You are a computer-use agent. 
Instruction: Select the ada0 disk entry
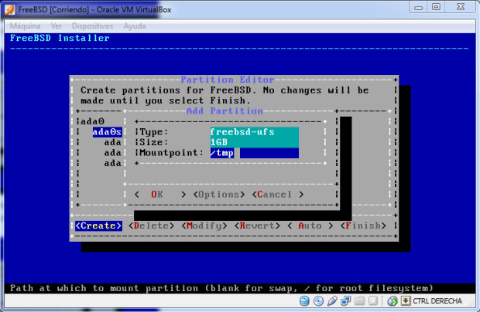tap(92, 121)
